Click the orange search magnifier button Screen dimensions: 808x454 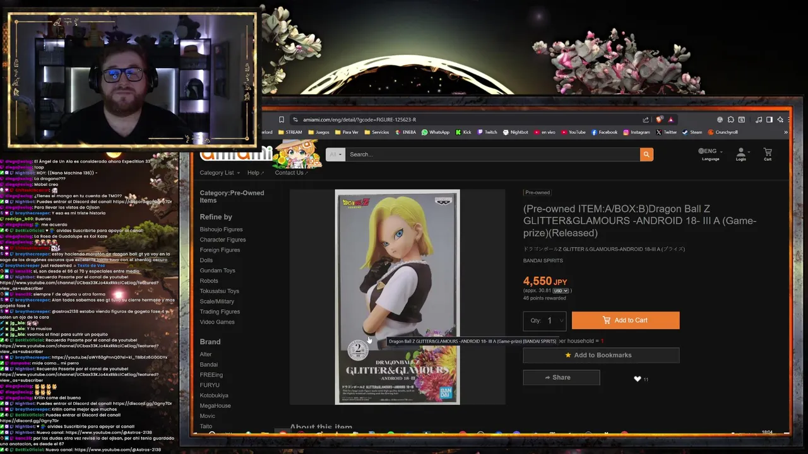(646, 154)
